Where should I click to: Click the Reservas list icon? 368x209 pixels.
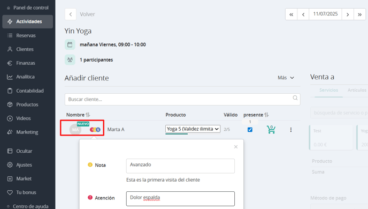(10, 35)
